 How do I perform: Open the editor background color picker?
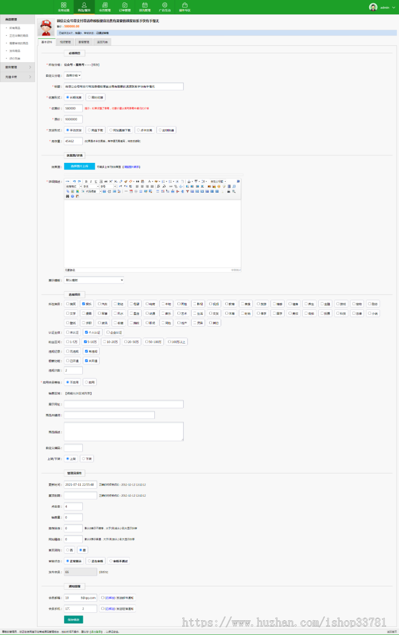(x=156, y=181)
